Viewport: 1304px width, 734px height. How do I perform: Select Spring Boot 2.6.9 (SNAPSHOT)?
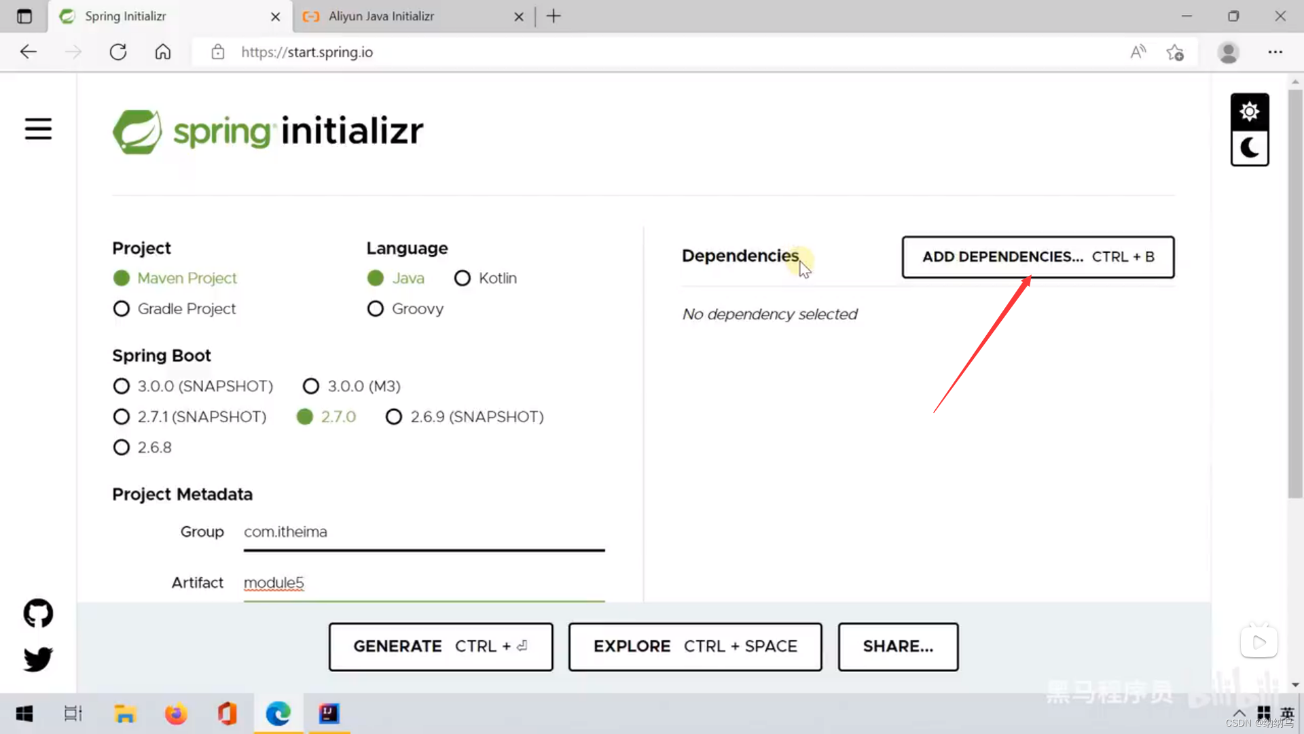click(x=465, y=417)
